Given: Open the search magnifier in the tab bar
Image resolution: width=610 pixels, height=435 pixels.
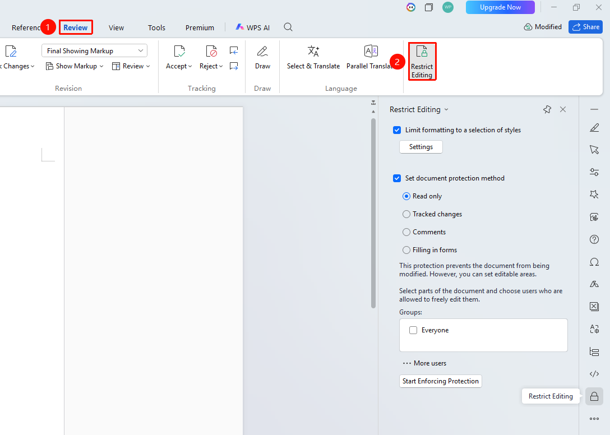Looking at the screenshot, I should tap(288, 27).
